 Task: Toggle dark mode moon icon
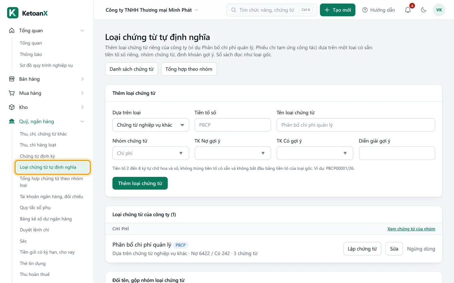click(424, 10)
